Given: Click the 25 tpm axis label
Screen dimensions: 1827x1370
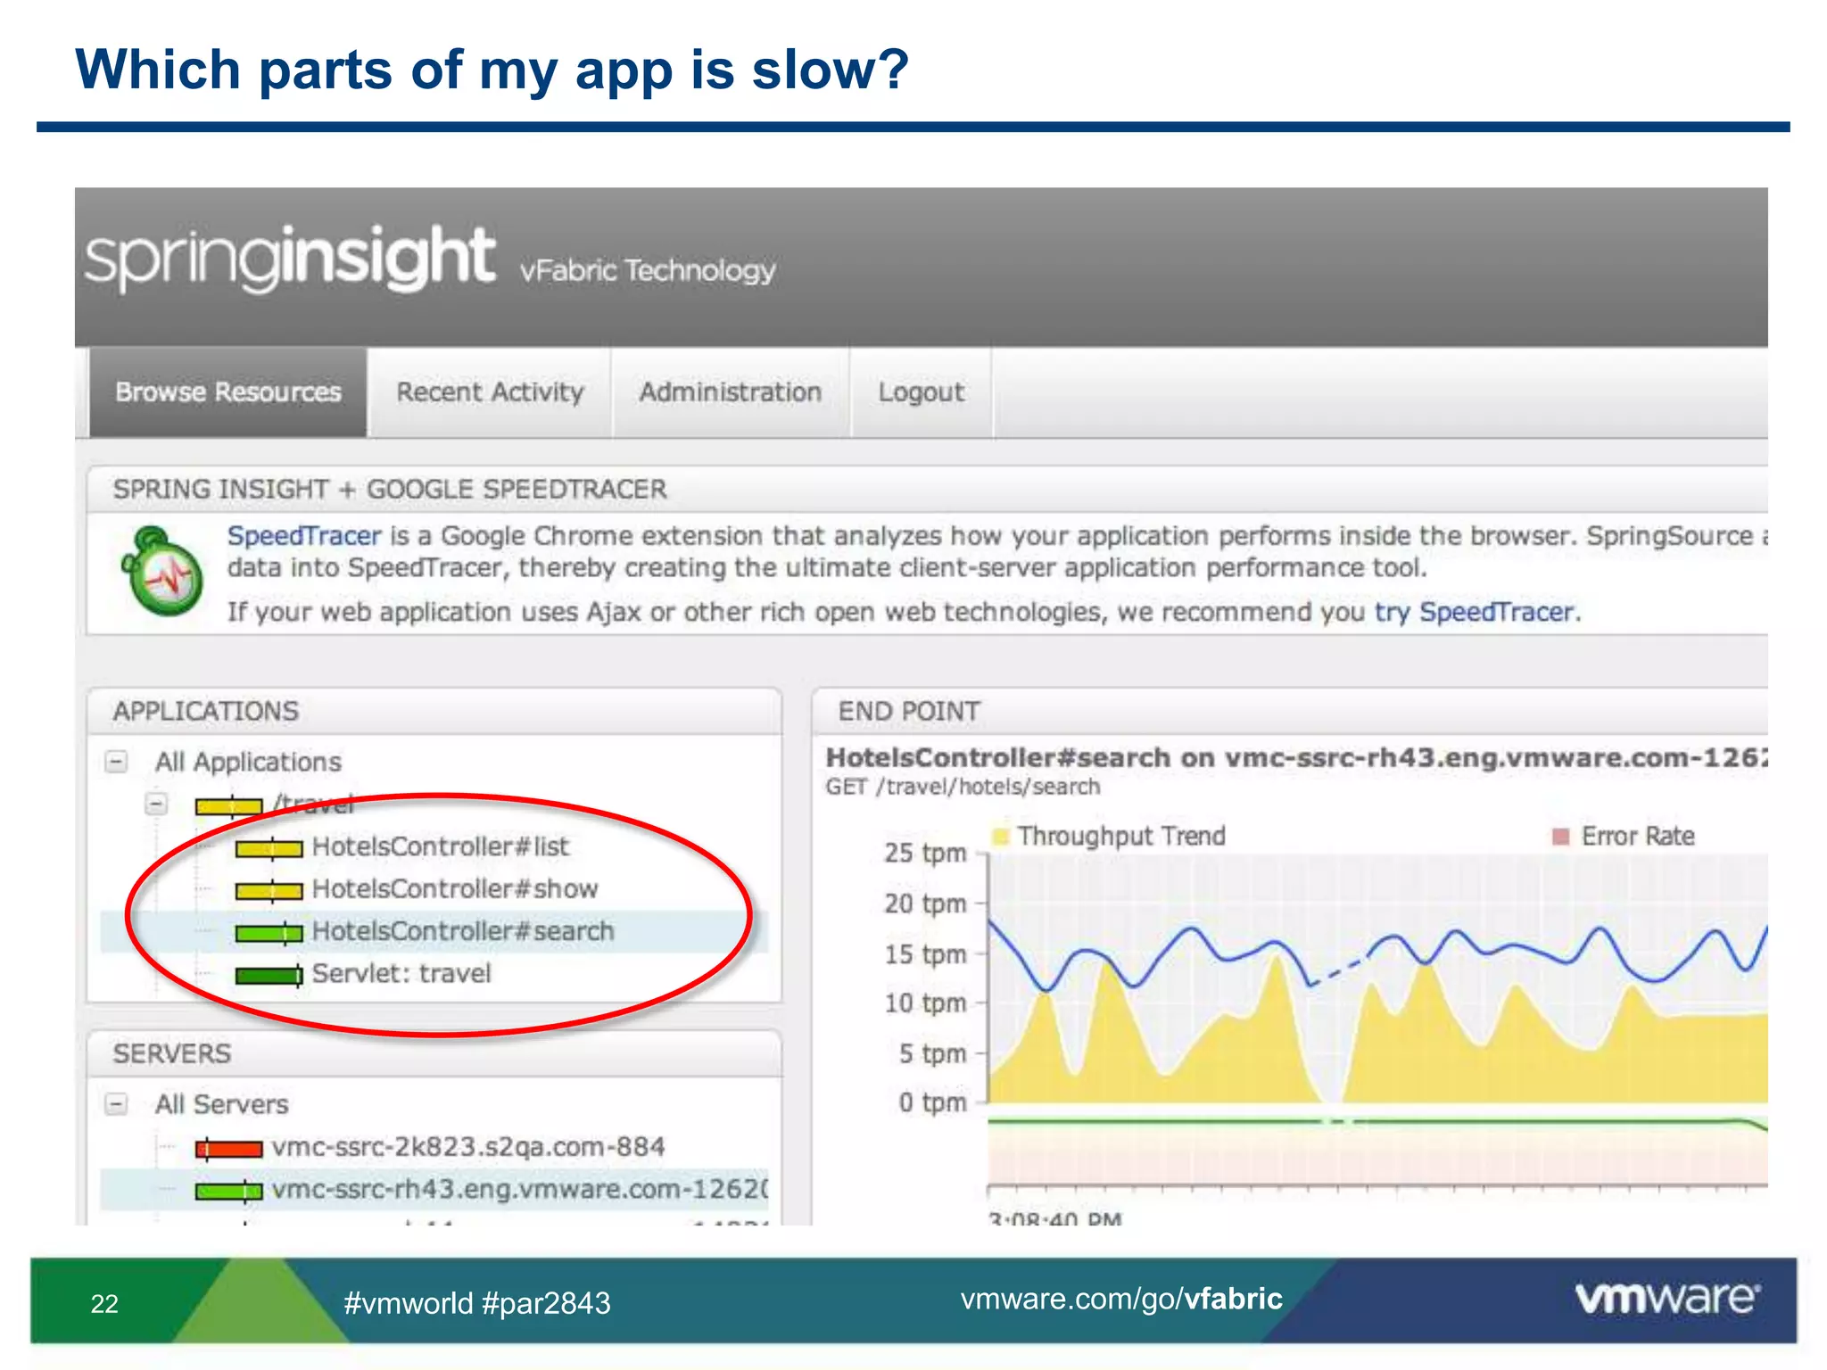Looking at the screenshot, I should [x=925, y=853].
